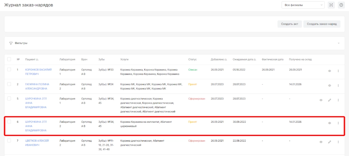
Task: Tick the select-all checkbox in the table header
Action: [x=9, y=59]
